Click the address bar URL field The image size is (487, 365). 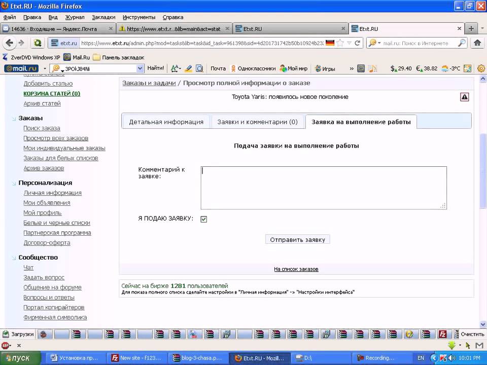202,43
